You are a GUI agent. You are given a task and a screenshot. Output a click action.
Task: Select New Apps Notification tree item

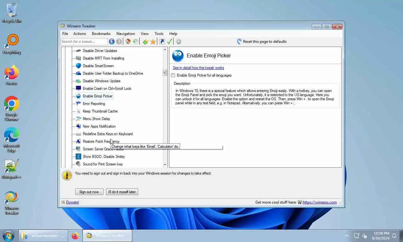[99, 126]
